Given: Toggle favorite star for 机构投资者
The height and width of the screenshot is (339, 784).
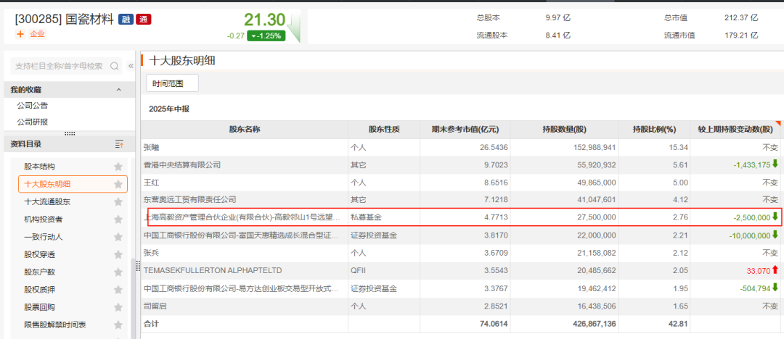Looking at the screenshot, I should click(118, 219).
